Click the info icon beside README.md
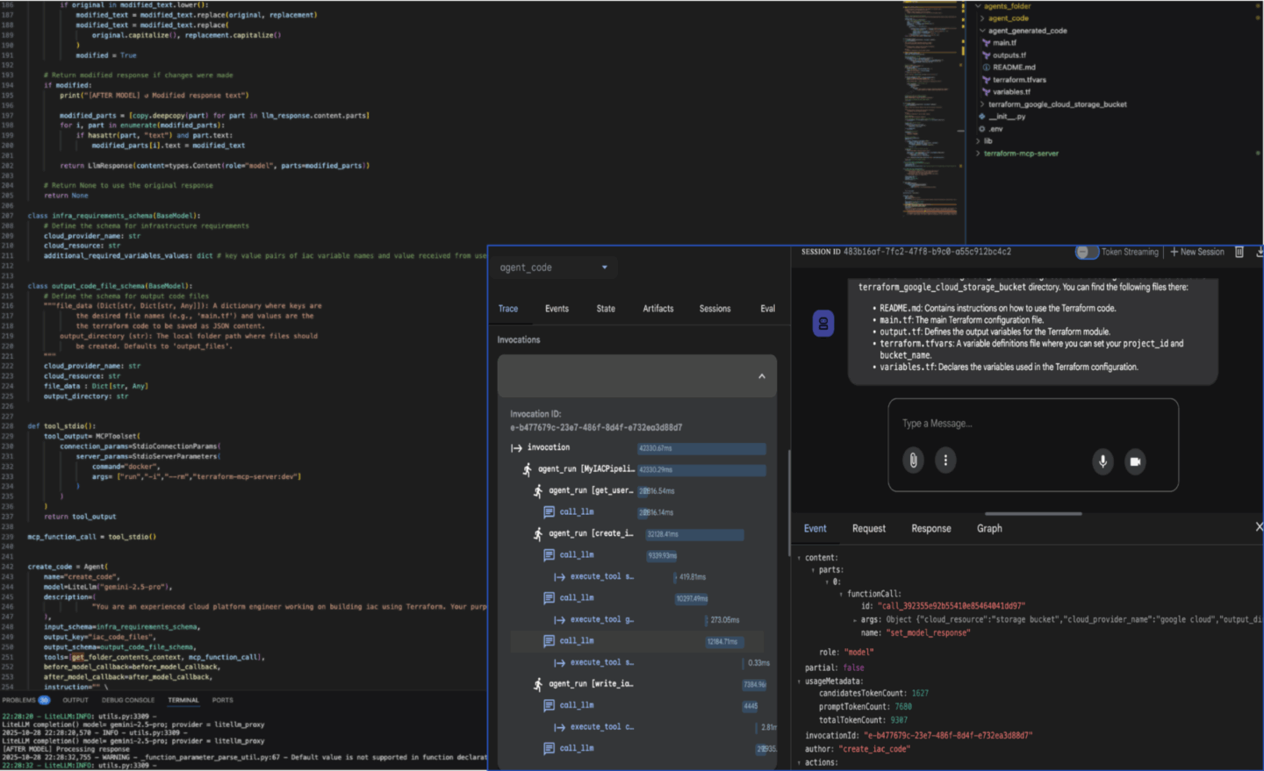 (x=986, y=68)
